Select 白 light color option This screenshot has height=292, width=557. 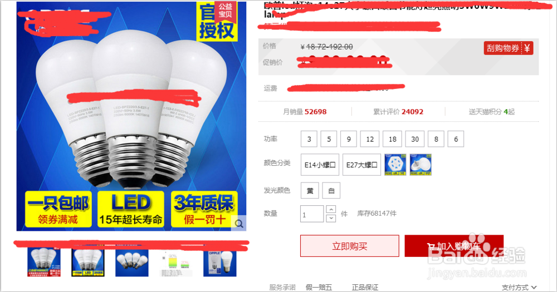pyautogui.click(x=331, y=191)
